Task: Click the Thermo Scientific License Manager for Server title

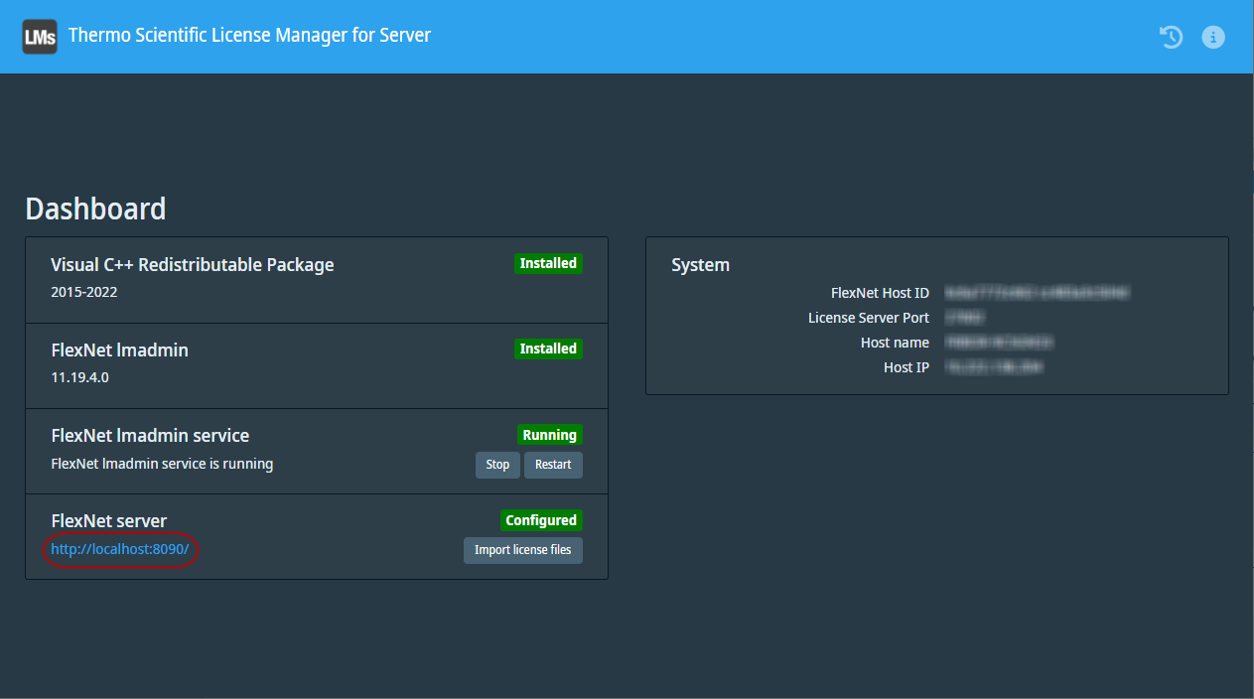Action: pos(249,36)
